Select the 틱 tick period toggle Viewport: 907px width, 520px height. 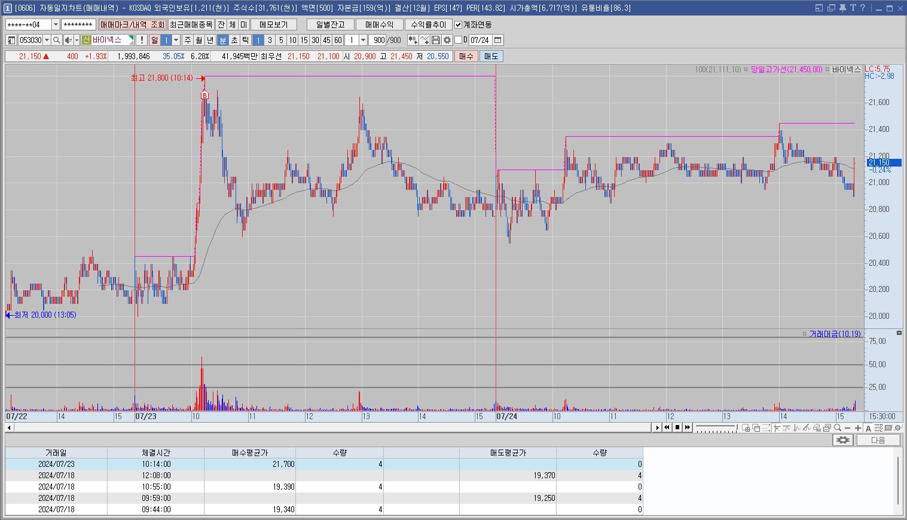coord(245,40)
